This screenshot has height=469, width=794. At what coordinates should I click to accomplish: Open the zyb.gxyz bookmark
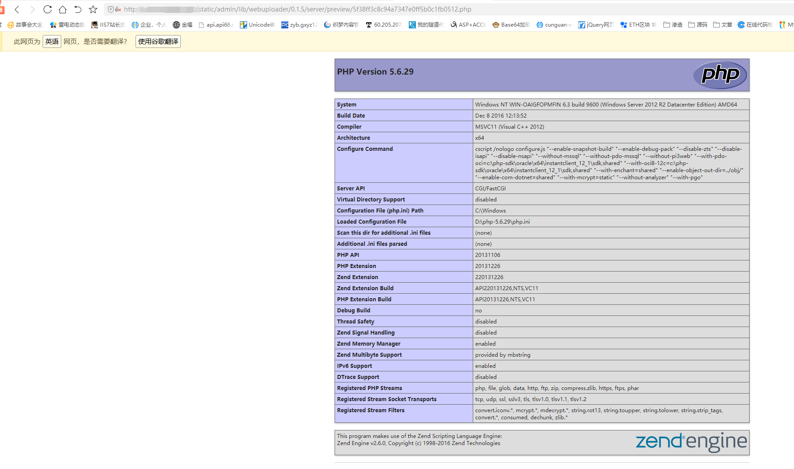(x=299, y=25)
